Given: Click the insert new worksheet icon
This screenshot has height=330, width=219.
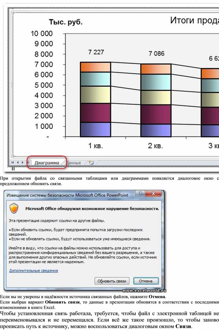Looking at the screenshot, I should tap(91, 163).
